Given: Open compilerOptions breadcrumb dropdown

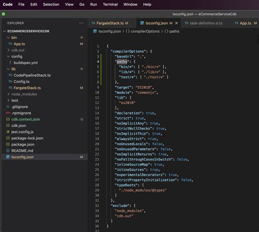Looking at the screenshot, I should [x=143, y=31].
